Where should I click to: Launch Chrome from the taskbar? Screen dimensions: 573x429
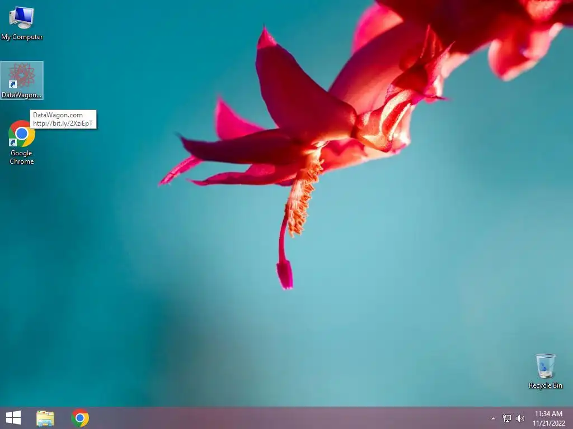80,418
